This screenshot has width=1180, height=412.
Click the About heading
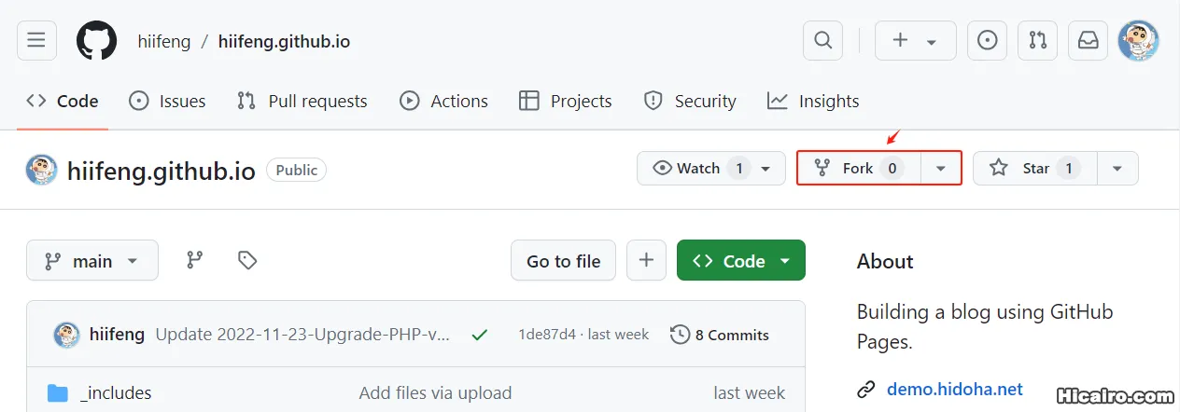tap(885, 262)
